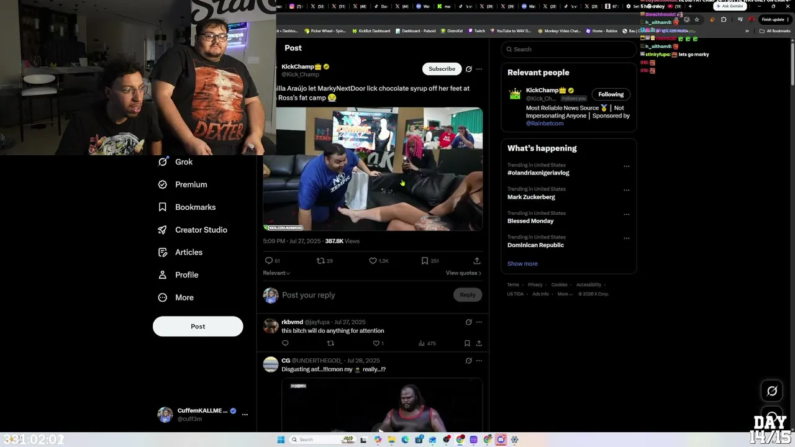The width and height of the screenshot is (795, 447).
Task: Open Bookmarks in the sidebar
Action: click(187, 207)
